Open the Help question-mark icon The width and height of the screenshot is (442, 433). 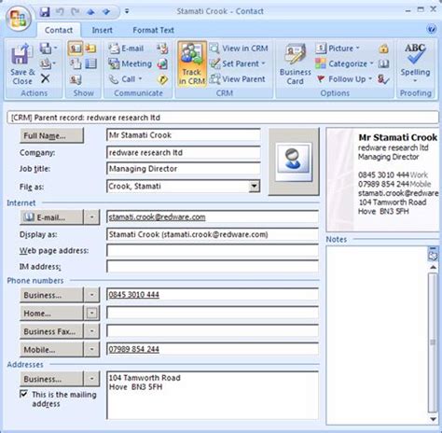click(x=432, y=30)
